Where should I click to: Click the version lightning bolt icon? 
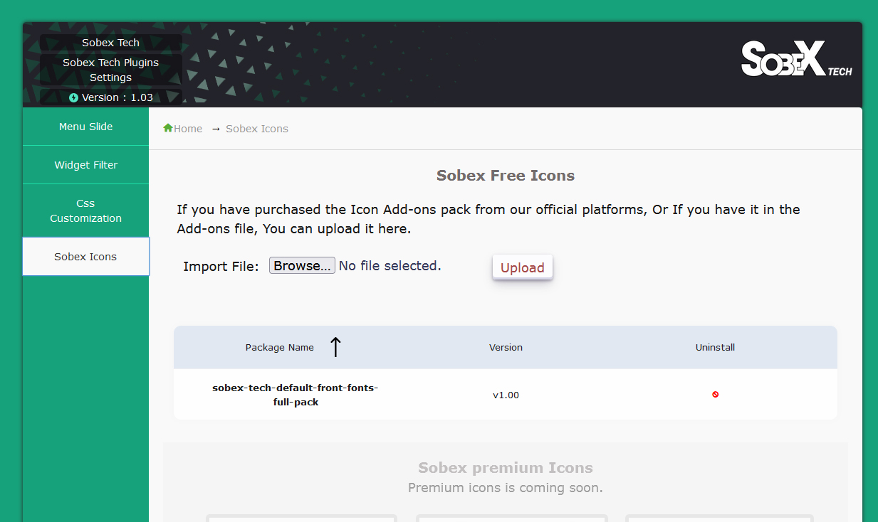[73, 97]
